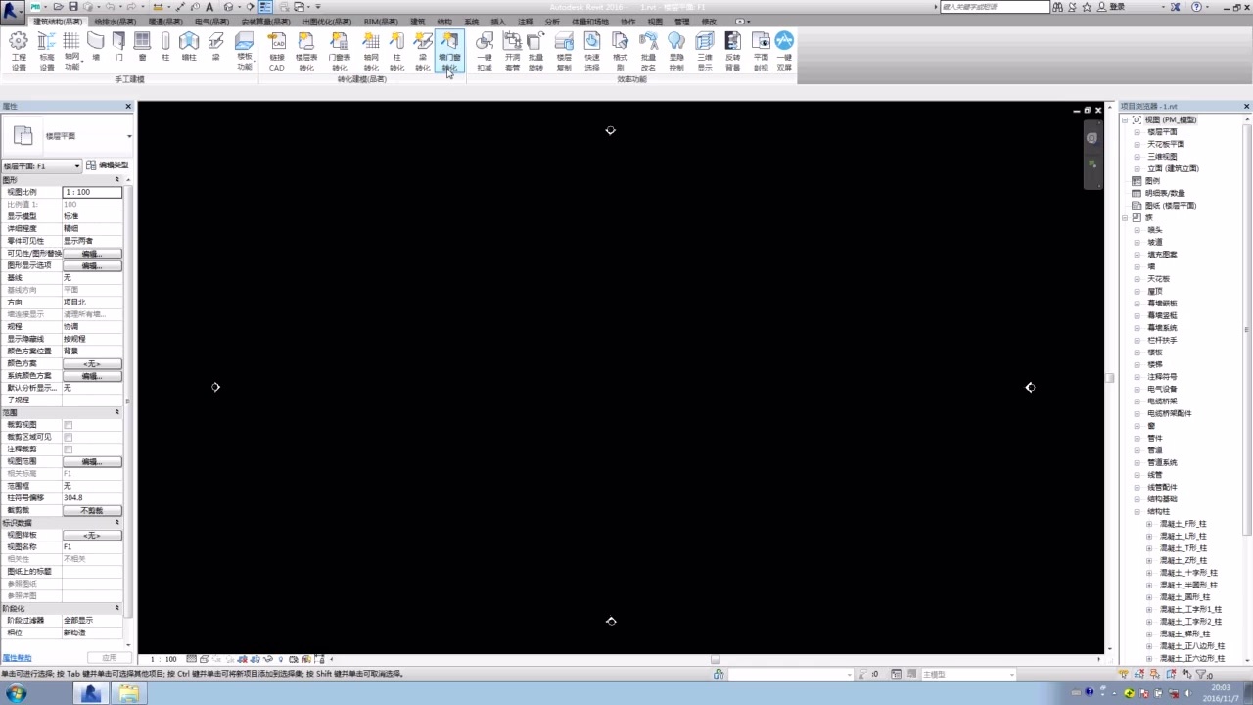Image resolution: width=1253 pixels, height=705 pixels.
Task: Click the 三维显示 3D display icon
Action: [x=705, y=51]
